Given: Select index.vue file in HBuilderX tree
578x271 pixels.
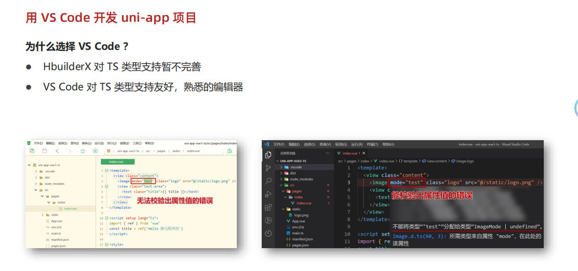Looking at the screenshot, I should (x=71, y=209).
